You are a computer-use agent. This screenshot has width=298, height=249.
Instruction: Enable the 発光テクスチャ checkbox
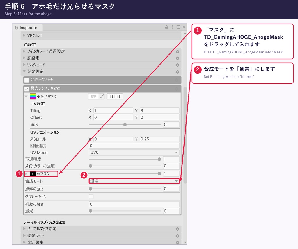coord(26,80)
